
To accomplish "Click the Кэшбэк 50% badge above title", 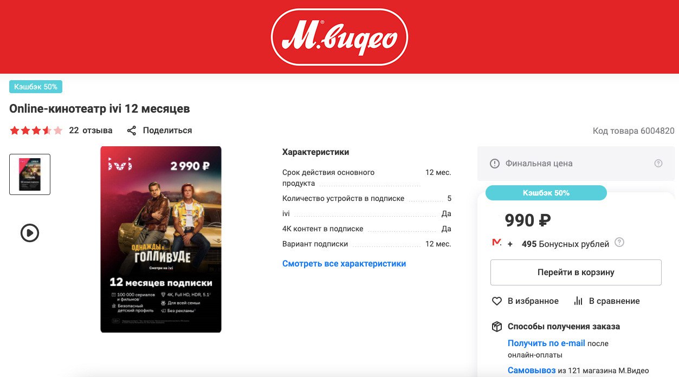I will (x=36, y=87).
